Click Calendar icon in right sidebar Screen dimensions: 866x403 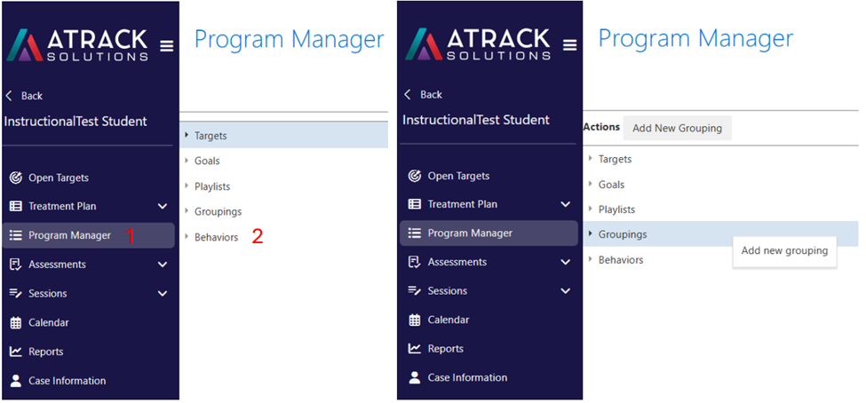[x=414, y=320]
